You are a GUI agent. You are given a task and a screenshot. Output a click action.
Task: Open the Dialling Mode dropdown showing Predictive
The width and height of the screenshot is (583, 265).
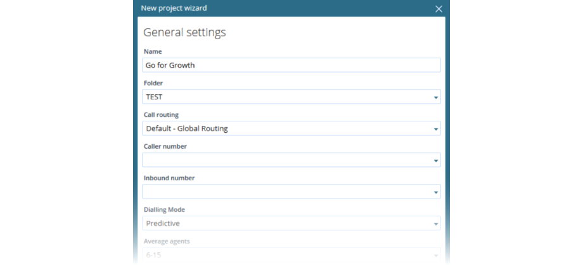[x=291, y=223]
